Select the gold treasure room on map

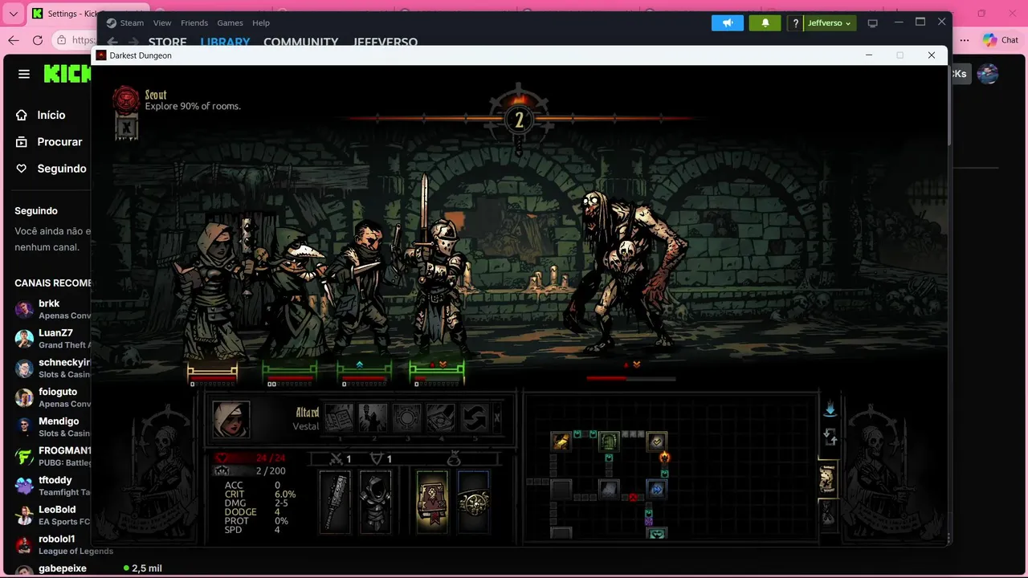(x=561, y=441)
